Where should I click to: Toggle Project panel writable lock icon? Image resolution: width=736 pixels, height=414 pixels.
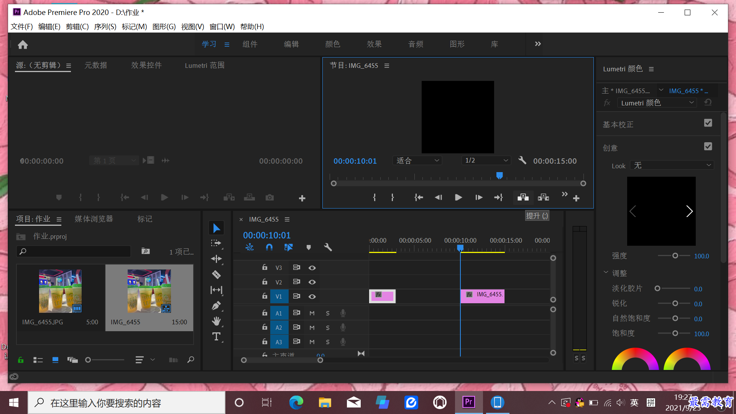click(x=21, y=360)
